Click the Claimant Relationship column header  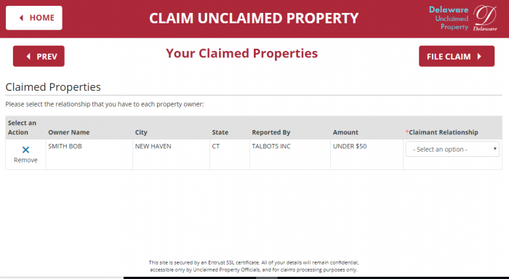coord(442,132)
